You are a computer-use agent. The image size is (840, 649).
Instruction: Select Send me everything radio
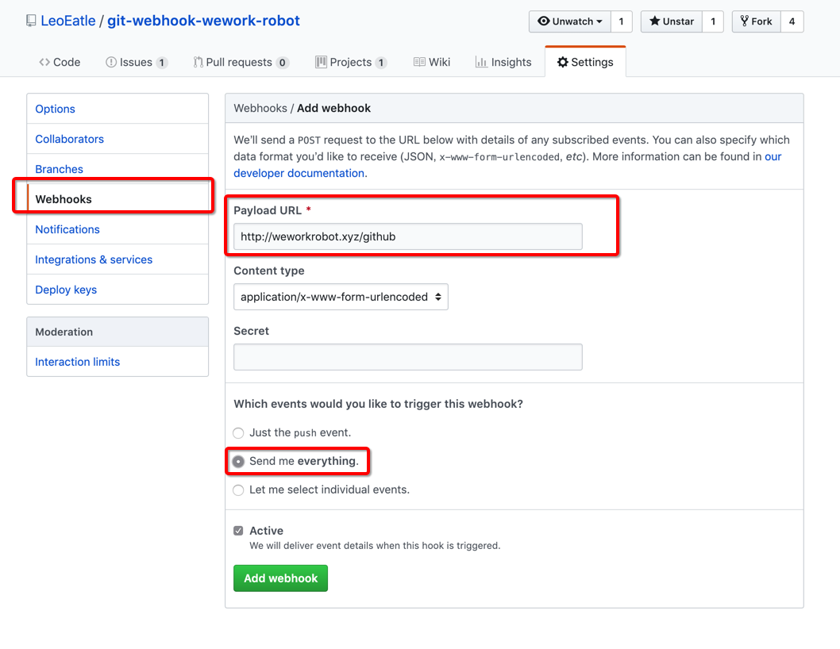[238, 461]
